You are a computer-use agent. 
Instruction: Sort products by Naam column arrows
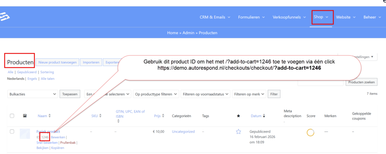pos(49,116)
